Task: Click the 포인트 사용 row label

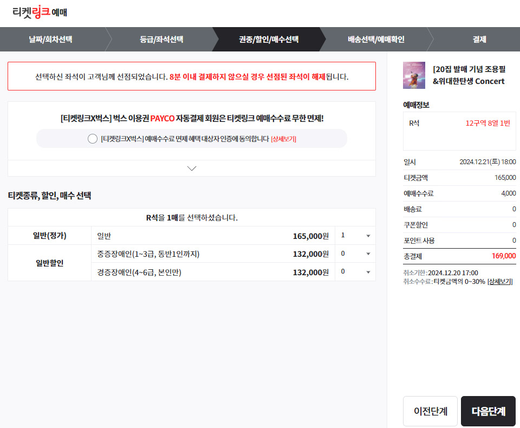Action: pyautogui.click(x=419, y=241)
